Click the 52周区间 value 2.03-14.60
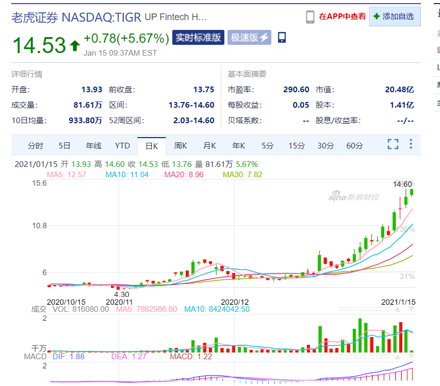This screenshot has width=440, height=386. pyautogui.click(x=193, y=121)
